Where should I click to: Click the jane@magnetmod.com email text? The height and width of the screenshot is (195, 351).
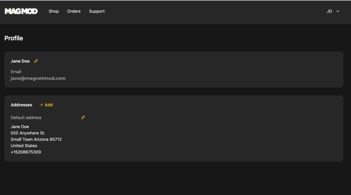38,78
